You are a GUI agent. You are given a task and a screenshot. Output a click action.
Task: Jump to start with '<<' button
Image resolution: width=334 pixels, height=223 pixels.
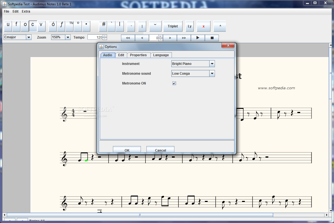128,38
